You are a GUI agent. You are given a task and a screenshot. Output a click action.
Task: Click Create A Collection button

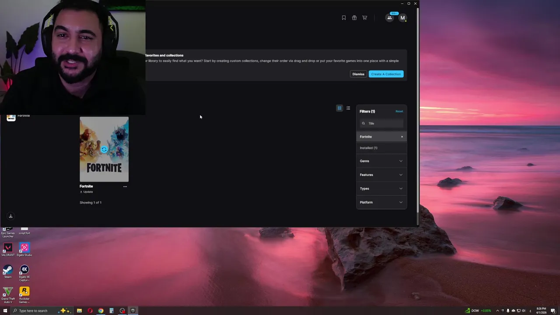[x=386, y=74]
